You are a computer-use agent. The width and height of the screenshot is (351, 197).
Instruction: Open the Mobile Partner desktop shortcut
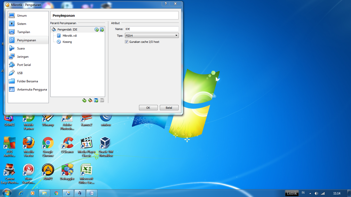coord(29,122)
